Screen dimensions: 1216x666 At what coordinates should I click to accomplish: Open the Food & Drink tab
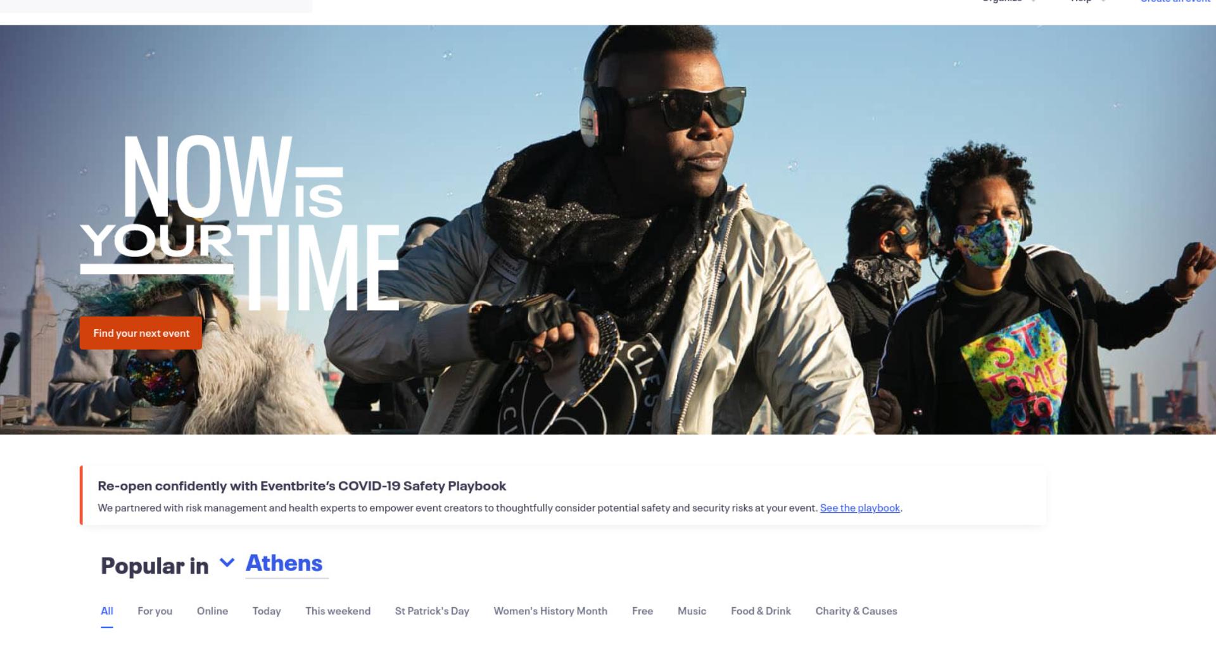coord(761,611)
